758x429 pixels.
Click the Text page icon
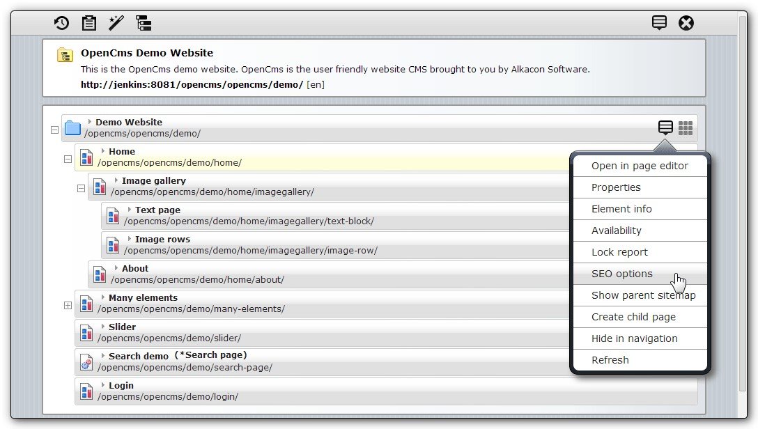click(x=113, y=216)
